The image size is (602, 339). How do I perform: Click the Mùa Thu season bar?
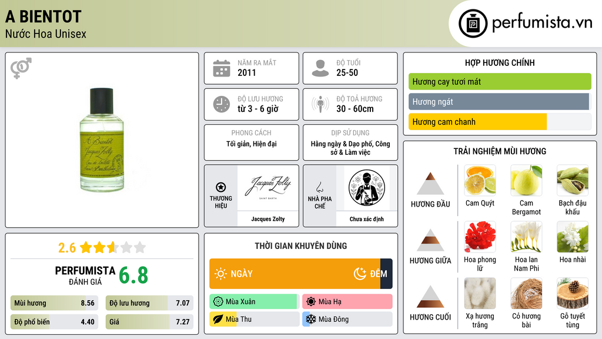click(254, 319)
